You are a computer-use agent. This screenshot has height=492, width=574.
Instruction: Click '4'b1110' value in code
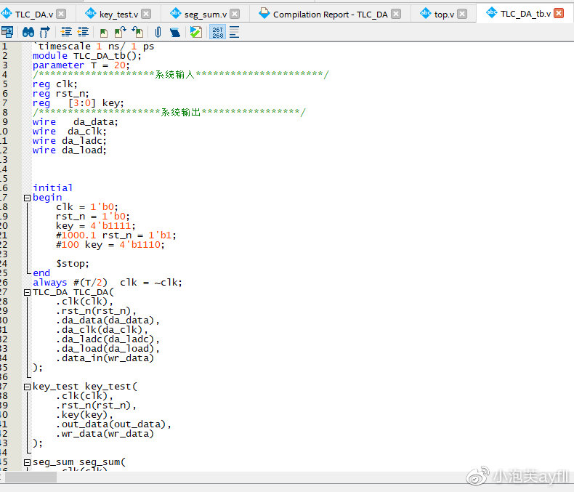142,244
